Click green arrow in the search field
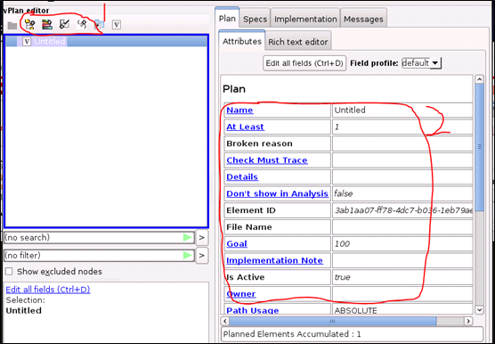 click(188, 238)
